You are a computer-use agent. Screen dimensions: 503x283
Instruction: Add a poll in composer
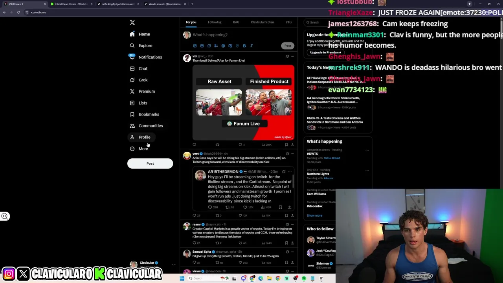pos(216,46)
